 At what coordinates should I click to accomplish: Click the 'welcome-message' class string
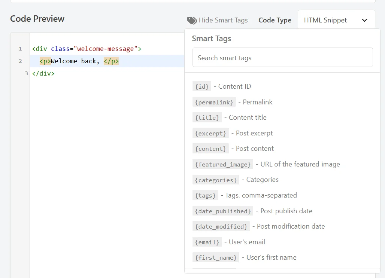point(105,49)
